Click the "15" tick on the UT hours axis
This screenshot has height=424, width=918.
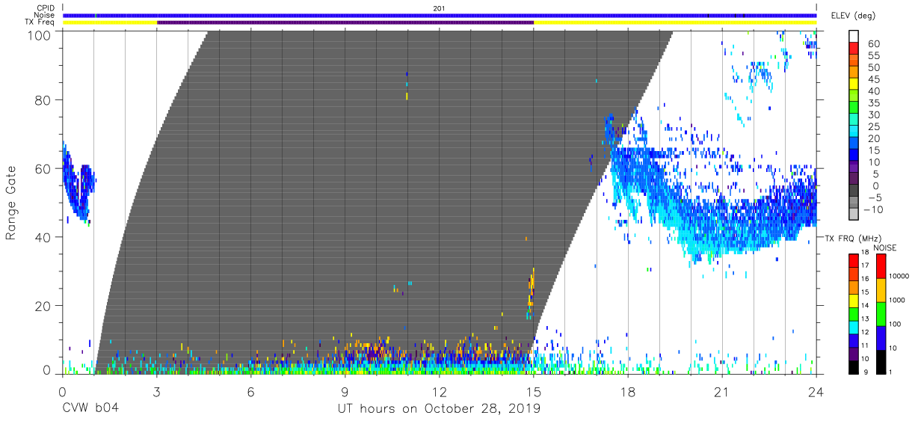(533, 392)
